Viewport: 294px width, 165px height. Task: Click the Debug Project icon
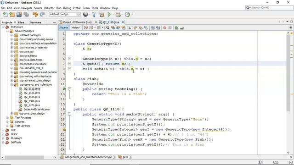pyautogui.click(x=118, y=14)
